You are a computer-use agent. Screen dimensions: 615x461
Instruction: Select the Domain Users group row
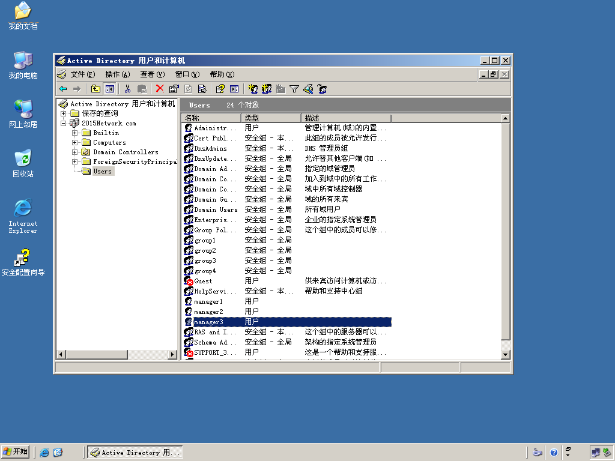point(288,209)
